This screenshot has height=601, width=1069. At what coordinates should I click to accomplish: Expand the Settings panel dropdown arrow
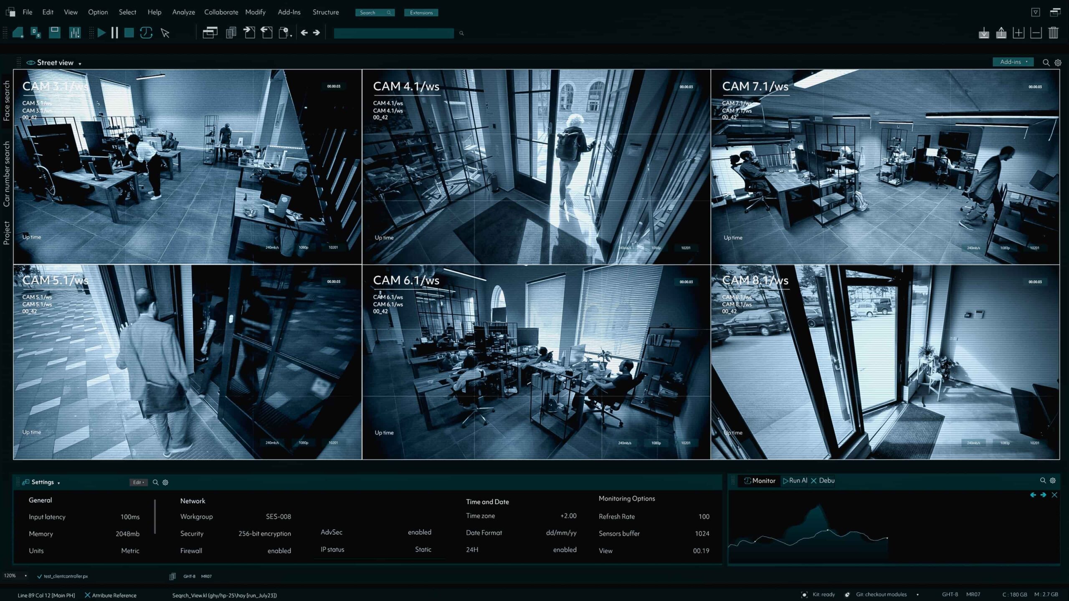pyautogui.click(x=58, y=482)
